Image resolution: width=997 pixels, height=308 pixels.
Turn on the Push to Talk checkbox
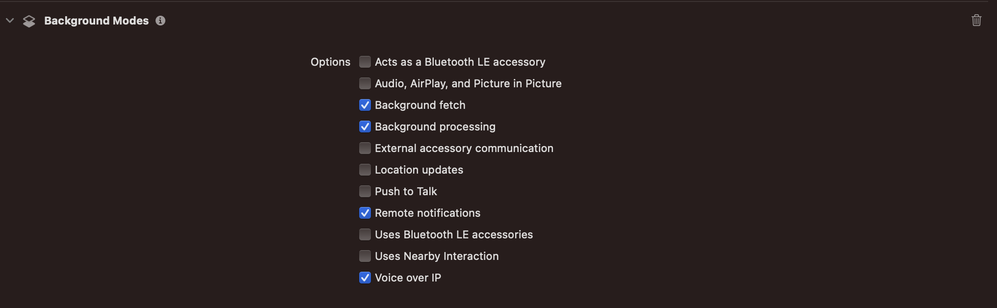365,191
